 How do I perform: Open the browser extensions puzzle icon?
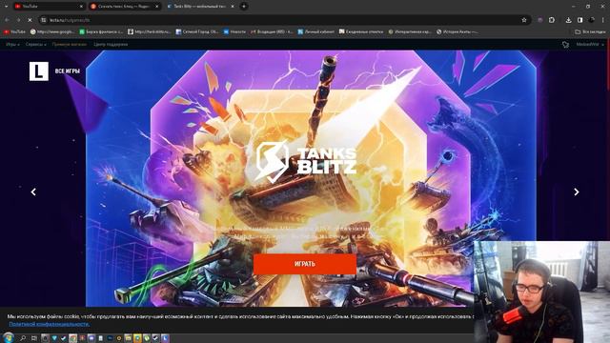coord(552,20)
